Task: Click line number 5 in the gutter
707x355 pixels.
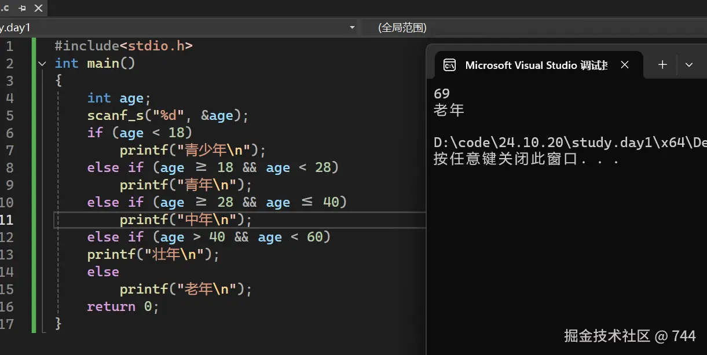Action: 9,115
